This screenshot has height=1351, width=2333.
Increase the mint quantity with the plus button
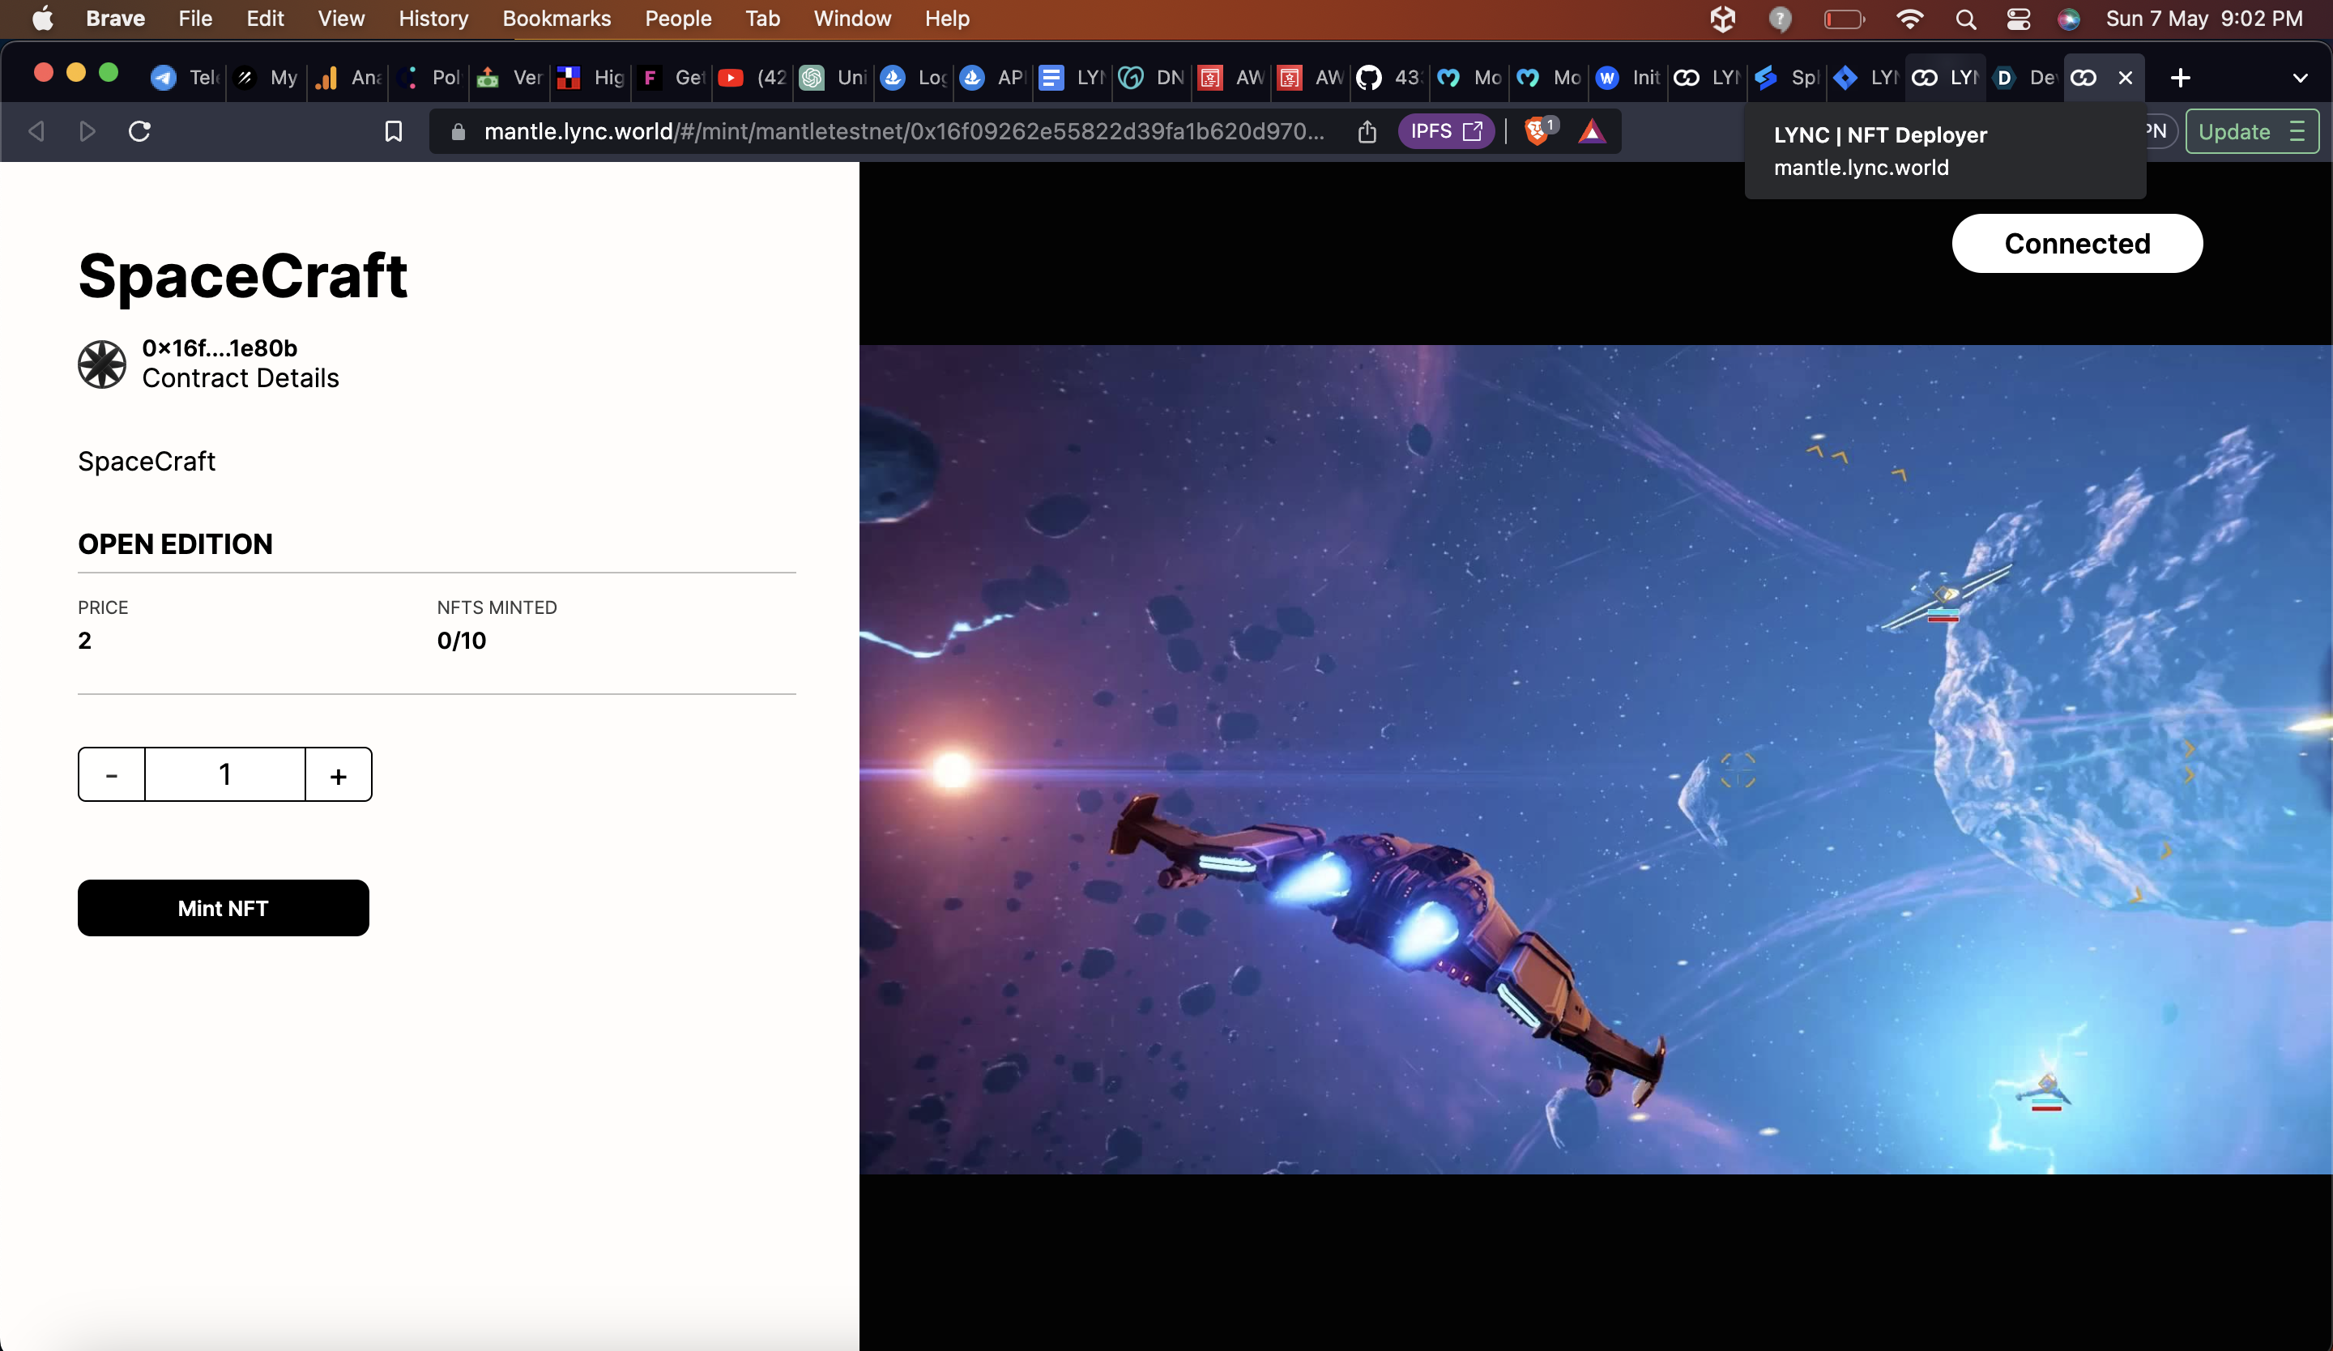click(339, 774)
